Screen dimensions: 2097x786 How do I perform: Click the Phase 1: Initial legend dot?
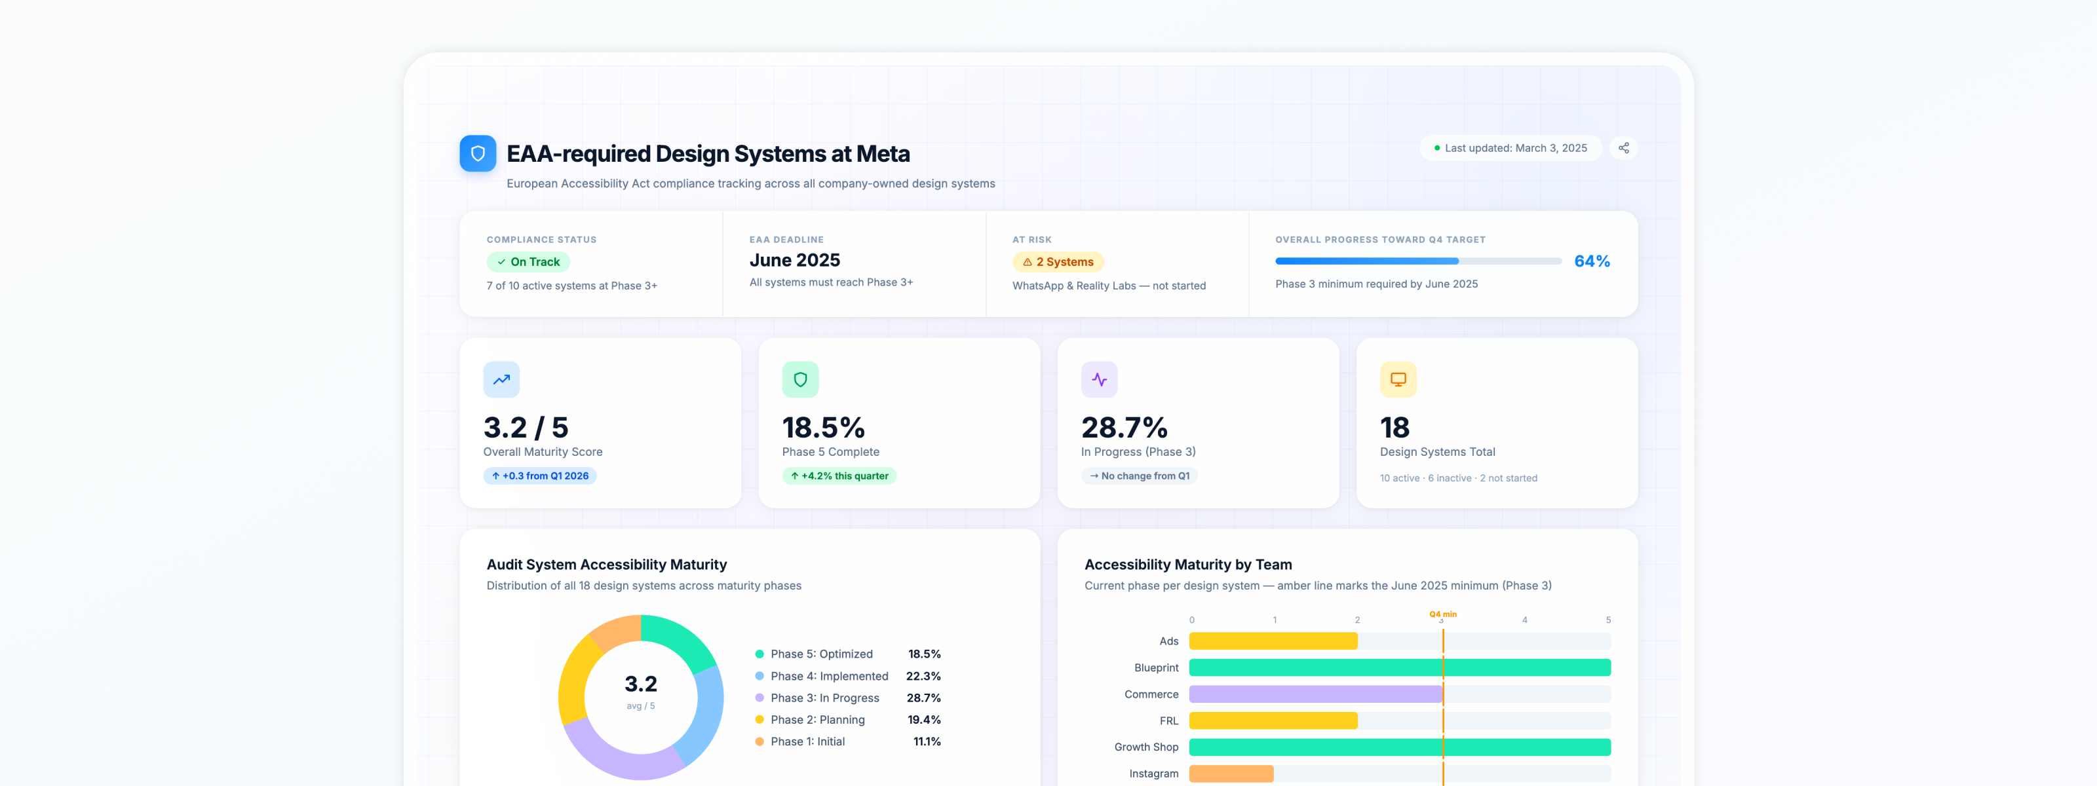pyautogui.click(x=760, y=742)
